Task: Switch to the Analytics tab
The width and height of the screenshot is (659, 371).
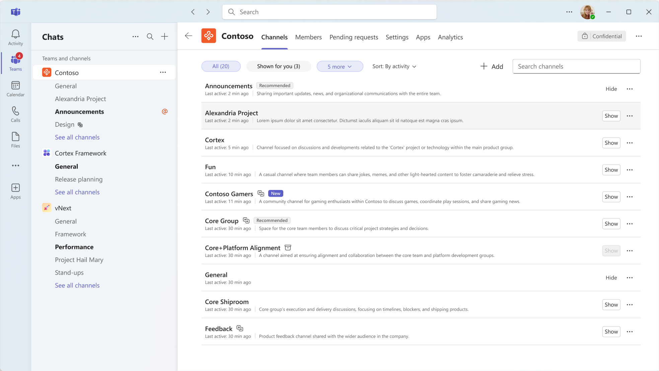Action: (x=450, y=37)
